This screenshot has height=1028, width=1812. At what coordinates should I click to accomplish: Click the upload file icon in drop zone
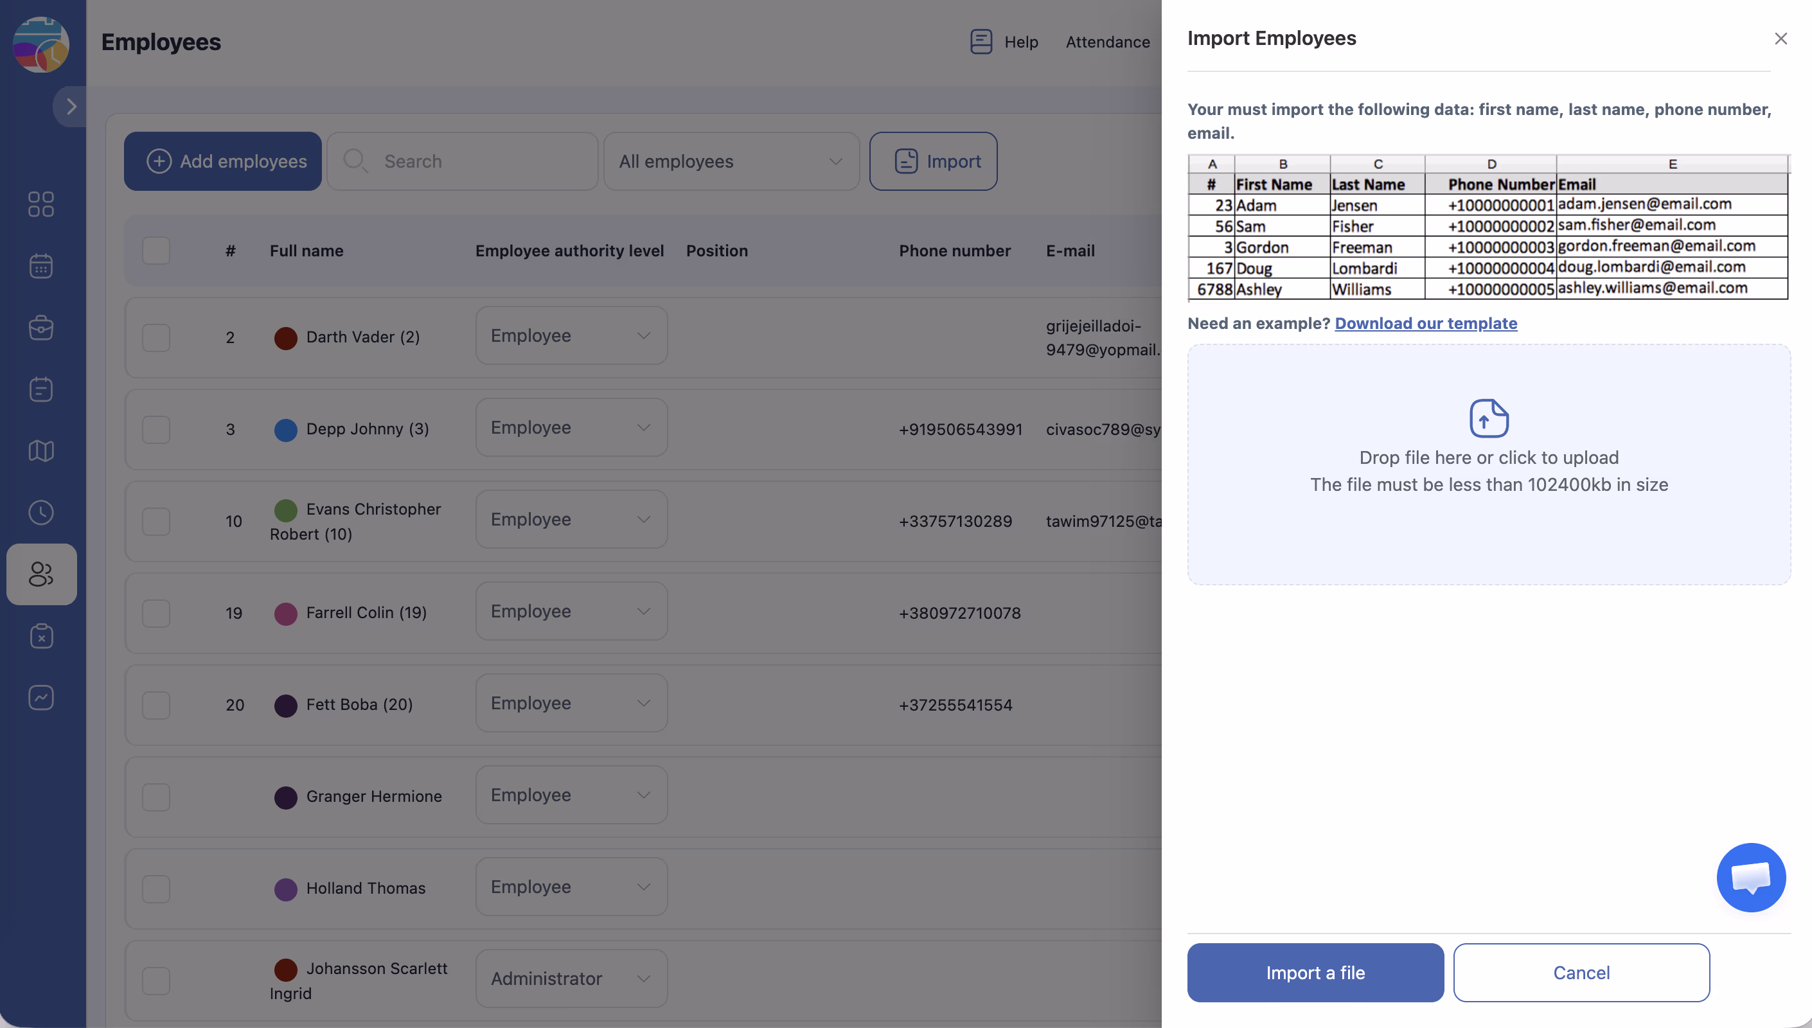1489,418
